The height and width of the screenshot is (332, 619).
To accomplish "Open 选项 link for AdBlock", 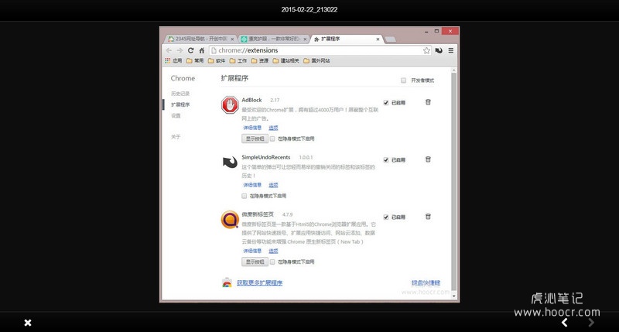I will click(x=273, y=128).
